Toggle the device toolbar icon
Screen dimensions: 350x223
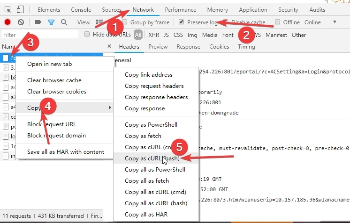tap(20, 9)
